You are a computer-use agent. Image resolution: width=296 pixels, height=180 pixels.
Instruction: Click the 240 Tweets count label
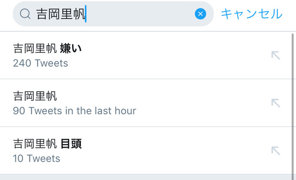[40, 63]
